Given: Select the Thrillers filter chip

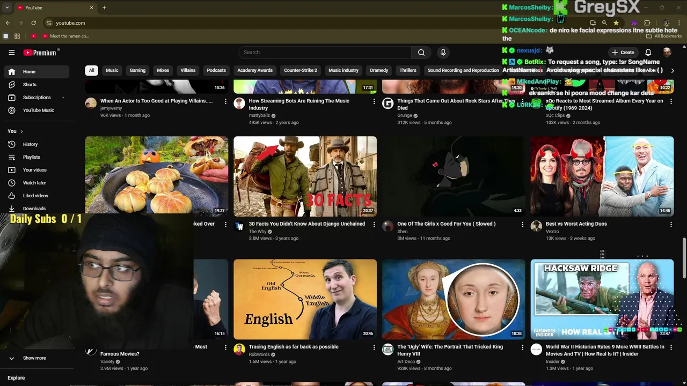Looking at the screenshot, I should pyautogui.click(x=408, y=70).
